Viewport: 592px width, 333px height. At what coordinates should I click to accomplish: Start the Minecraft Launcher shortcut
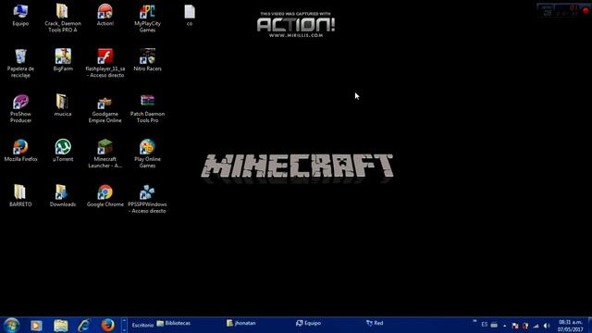click(105, 154)
